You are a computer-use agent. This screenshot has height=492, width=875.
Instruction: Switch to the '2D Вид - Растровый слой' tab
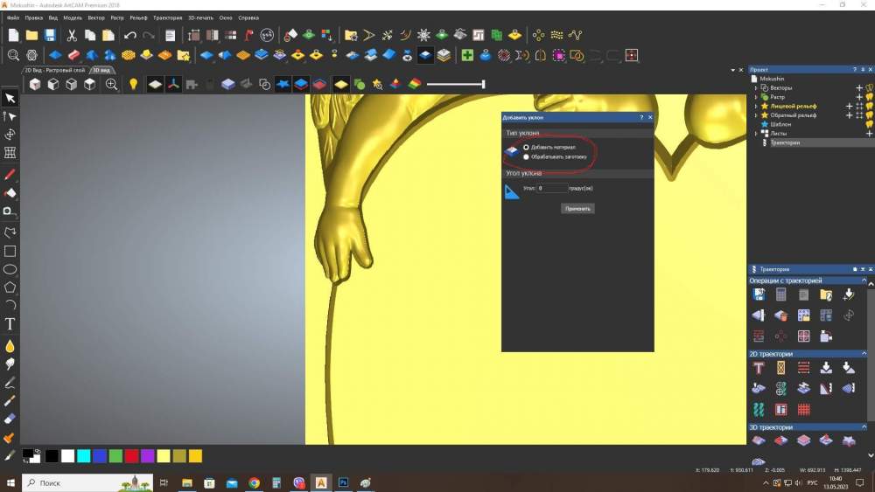point(54,70)
